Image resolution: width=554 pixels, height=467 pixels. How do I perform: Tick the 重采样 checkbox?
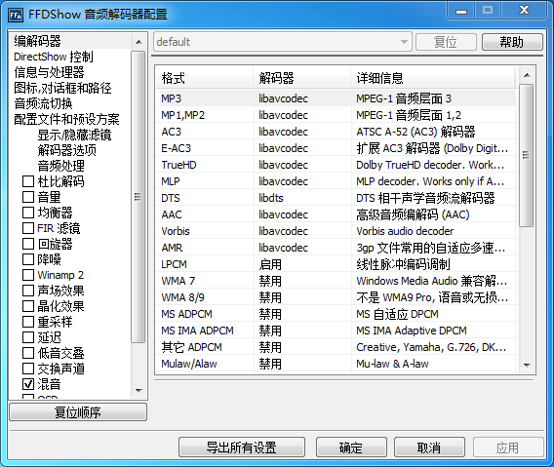[x=28, y=322]
